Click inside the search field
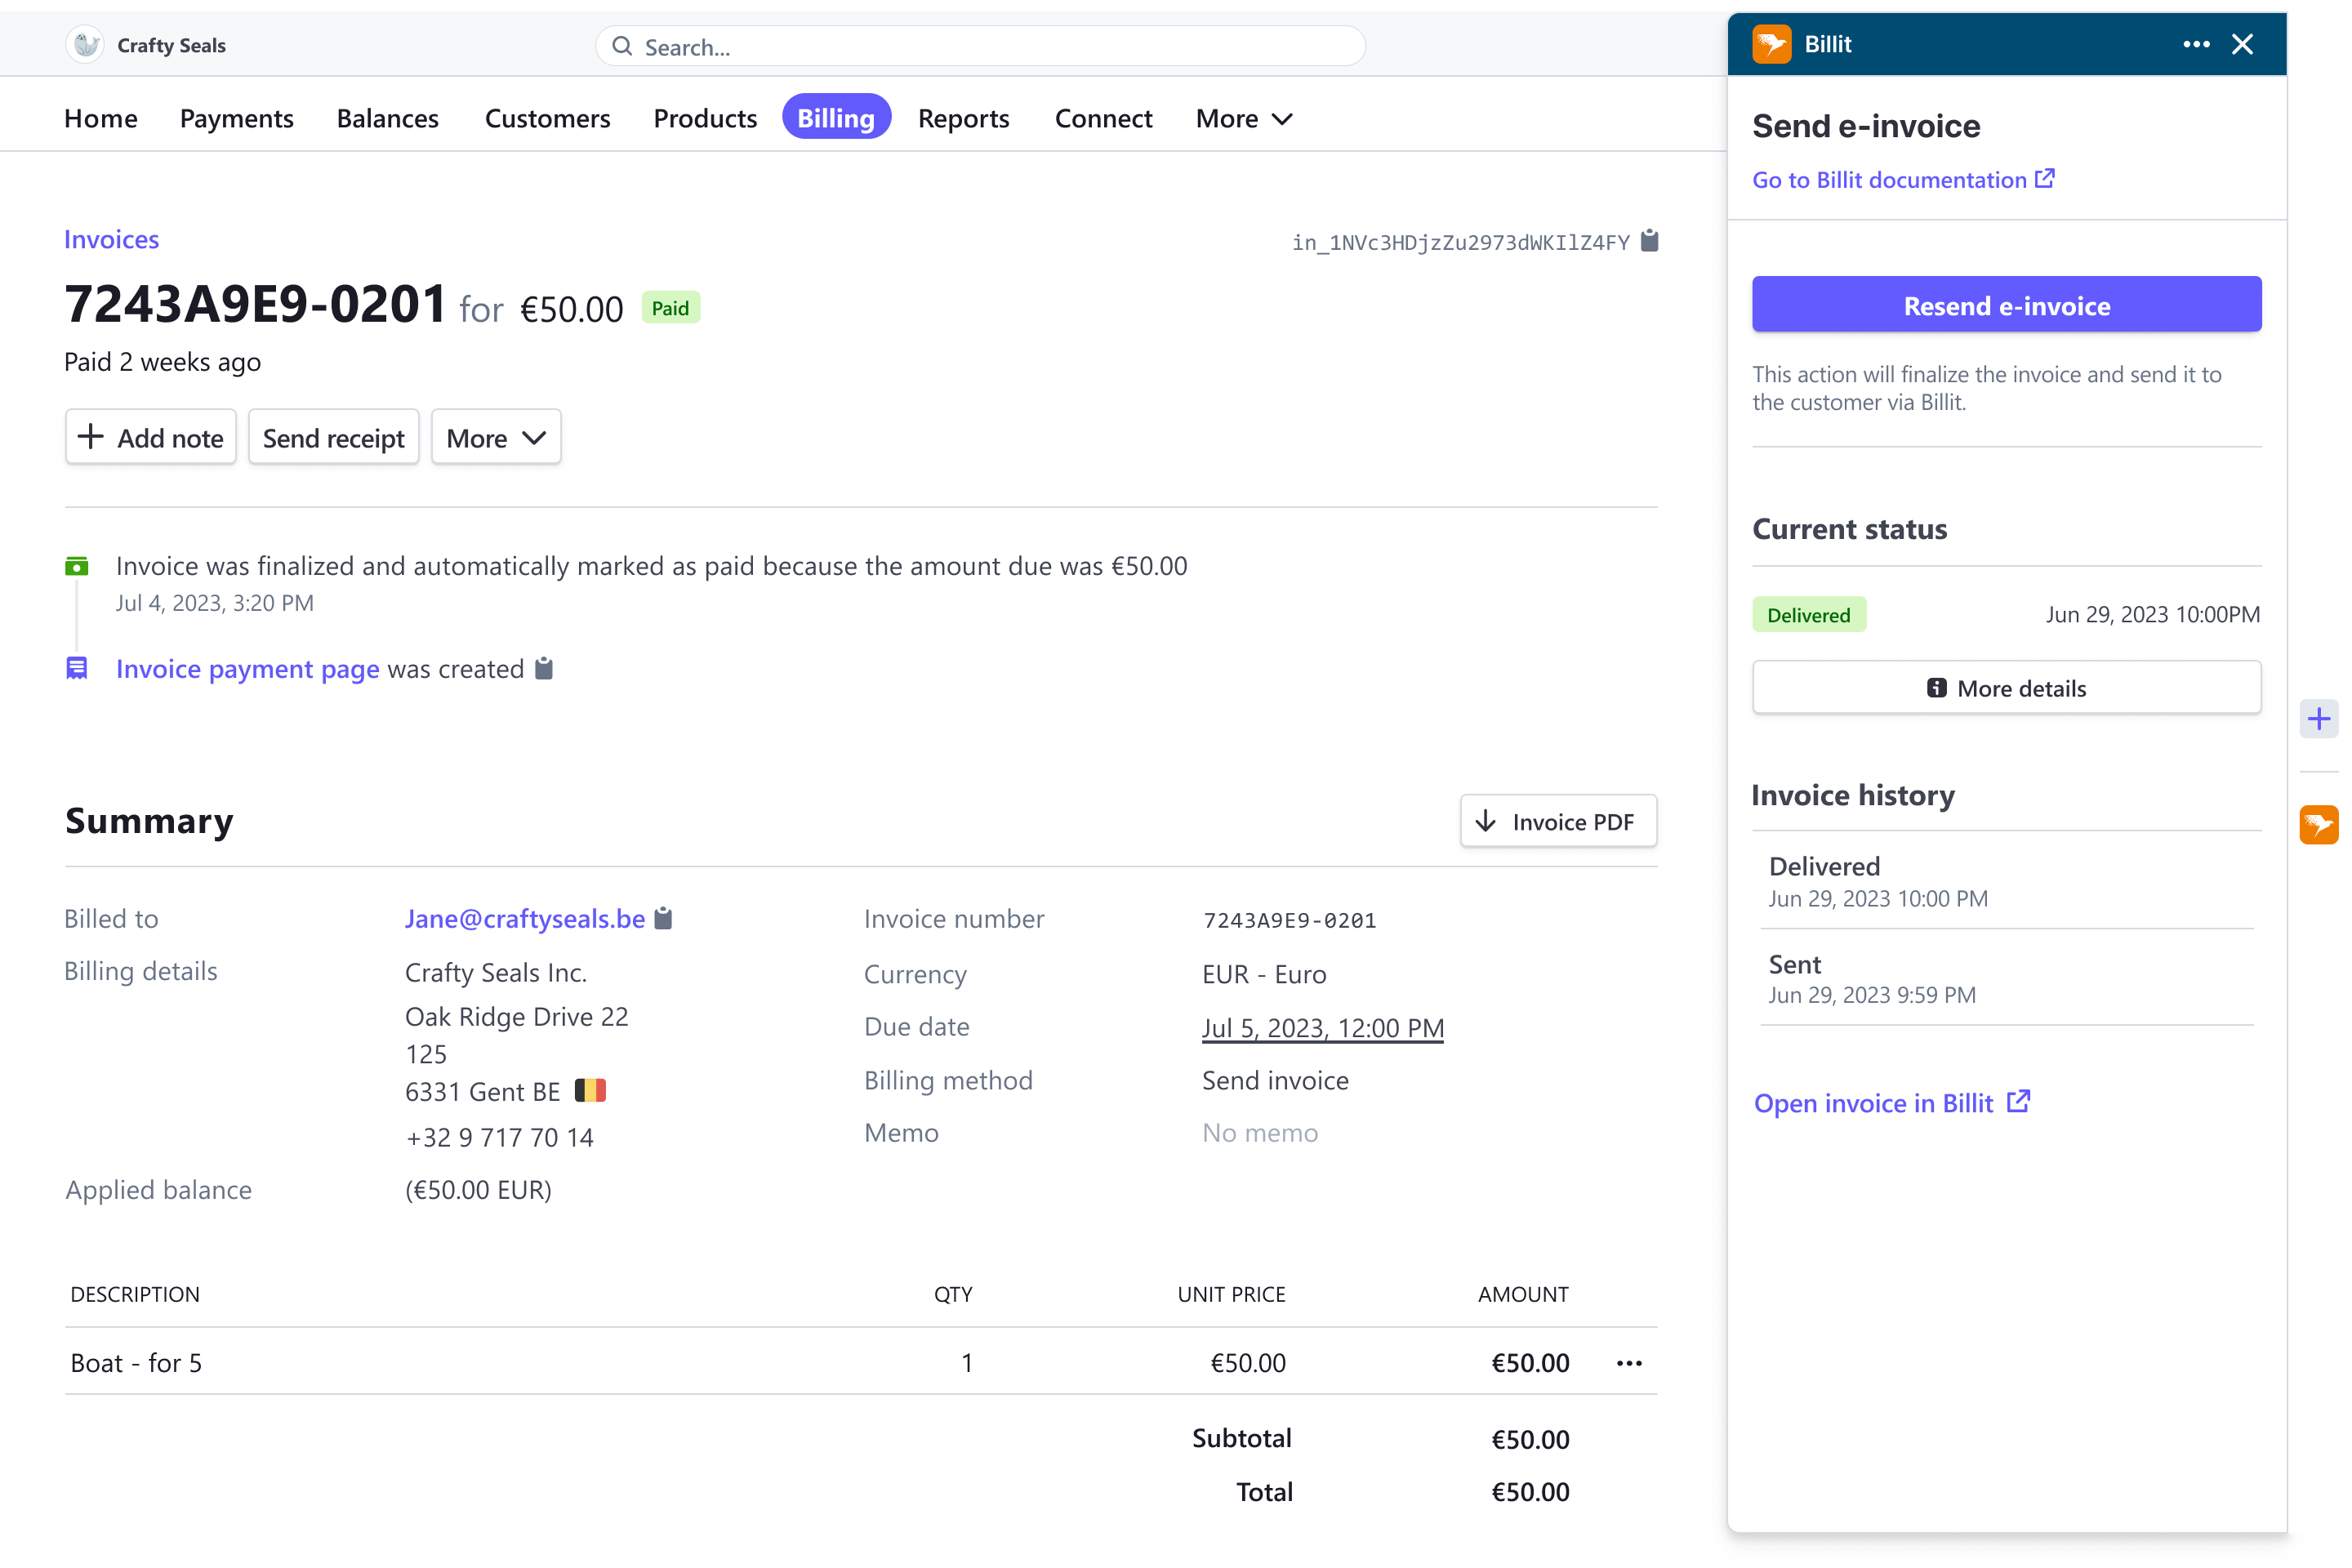Image resolution: width=2352 pixels, height=1568 pixels. click(980, 46)
